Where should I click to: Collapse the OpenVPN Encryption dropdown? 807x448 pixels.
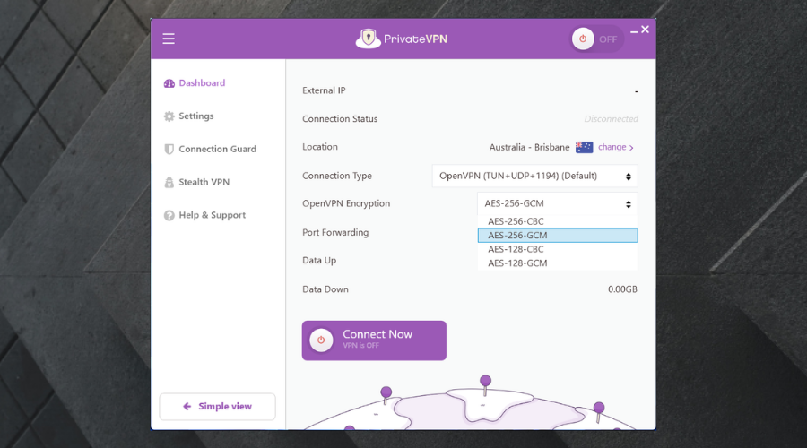[557, 203]
